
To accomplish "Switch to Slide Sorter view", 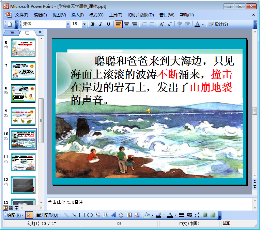I will (x=11, y=208).
